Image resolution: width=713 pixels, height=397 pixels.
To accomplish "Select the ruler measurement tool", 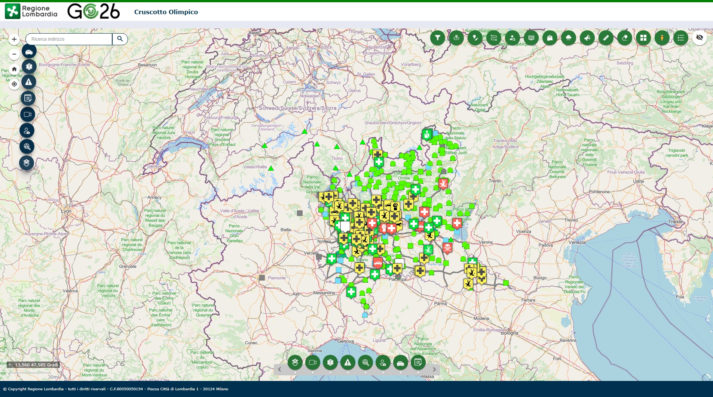I will tap(606, 38).
